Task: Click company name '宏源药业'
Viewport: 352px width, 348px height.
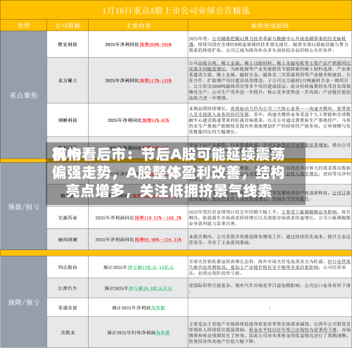Action: click(x=68, y=218)
